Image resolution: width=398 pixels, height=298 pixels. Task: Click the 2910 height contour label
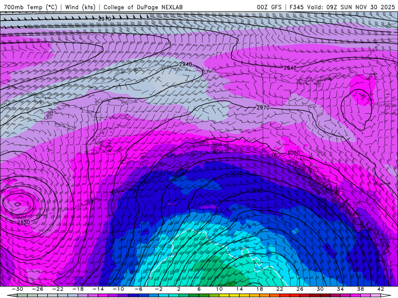coord(104,19)
